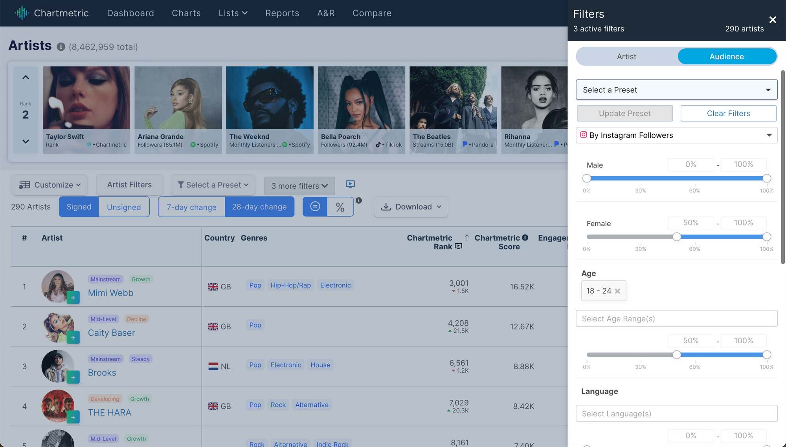Remove the 18 - 24 age tag
The image size is (786, 447).
pos(617,291)
